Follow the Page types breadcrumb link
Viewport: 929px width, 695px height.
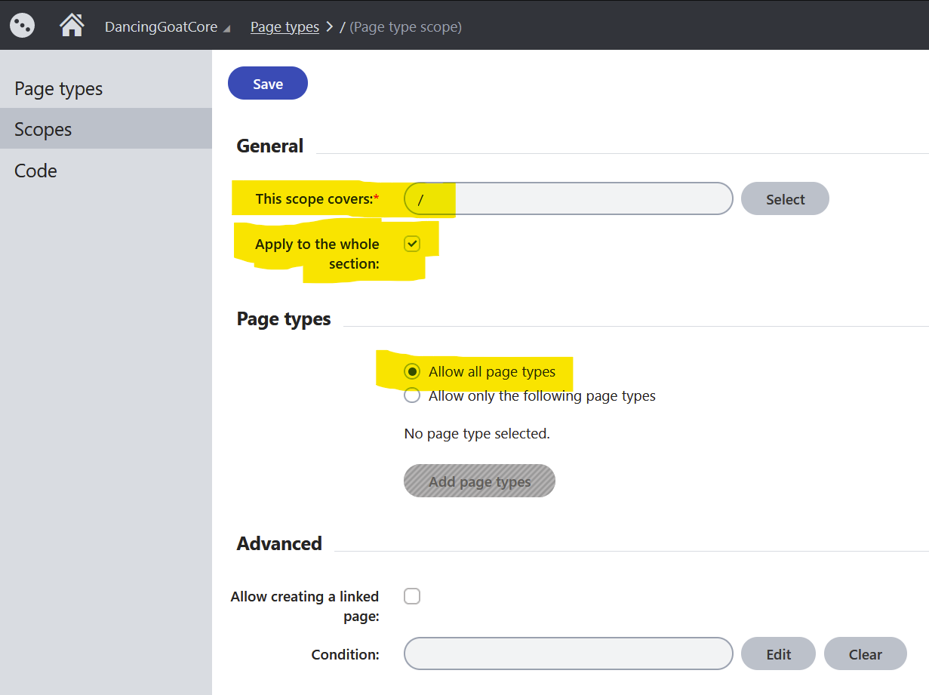(x=285, y=27)
